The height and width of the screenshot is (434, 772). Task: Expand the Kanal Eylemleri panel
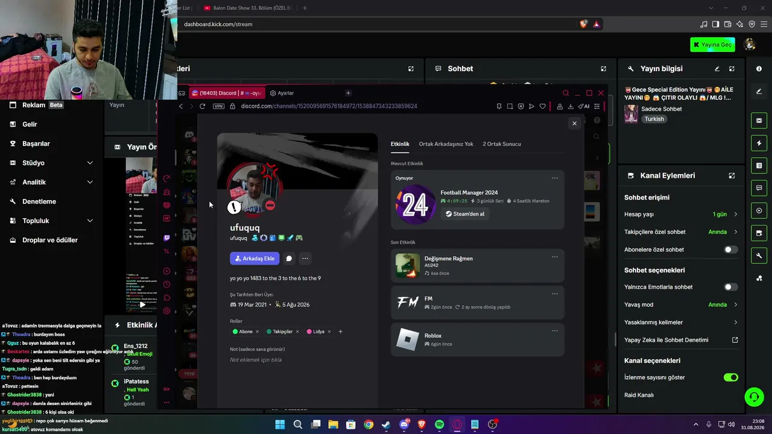click(732, 175)
